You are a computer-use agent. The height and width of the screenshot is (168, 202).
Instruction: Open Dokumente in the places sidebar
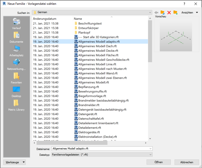pyautogui.click(x=16, y=37)
